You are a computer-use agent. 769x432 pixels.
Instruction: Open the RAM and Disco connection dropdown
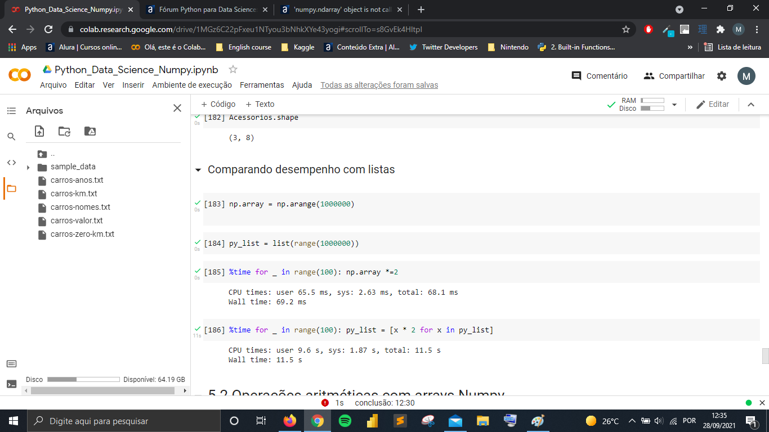[x=674, y=105]
